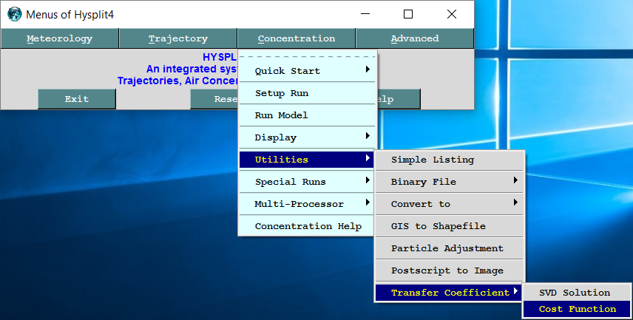
Task: Select SVD Solution option
Action: 576,293
